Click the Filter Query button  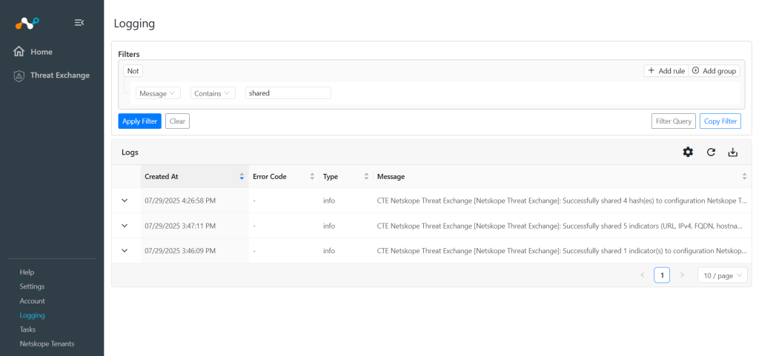[x=673, y=121]
